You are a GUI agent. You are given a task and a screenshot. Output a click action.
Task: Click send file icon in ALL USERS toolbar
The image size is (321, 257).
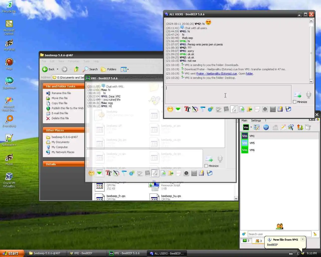coord(242,109)
